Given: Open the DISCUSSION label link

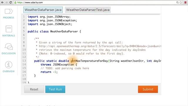Looking at the screenshot, I should [x=9, y=53].
